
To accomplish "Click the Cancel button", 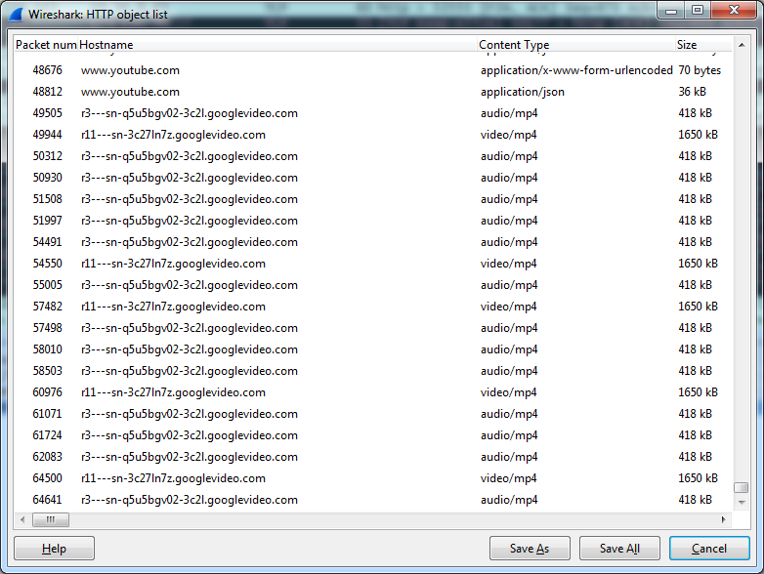I will [x=709, y=549].
